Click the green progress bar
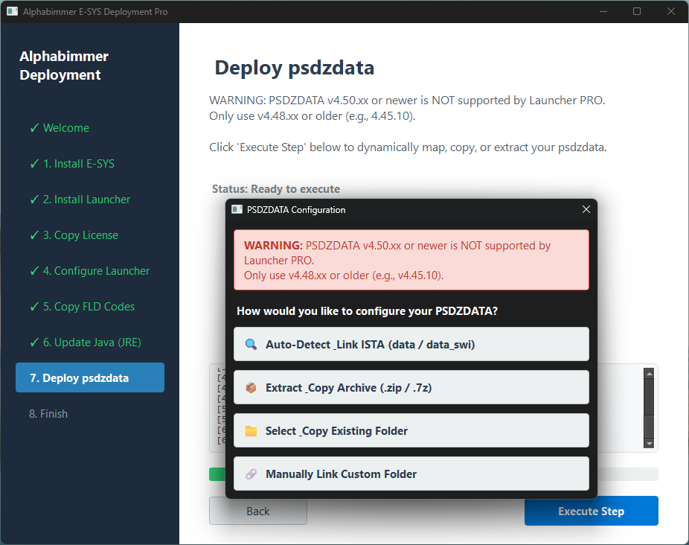The image size is (689, 545). [217, 474]
